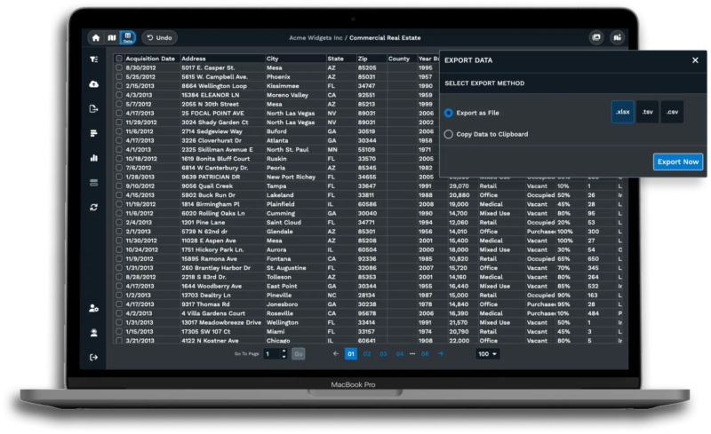The image size is (711, 434).
Task: Tick the select-all checkbox in table header
Action: 119,59
